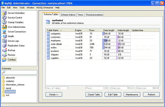Screen dimensions: 165x107
Task: Click the alomundo database icon
Action: click(3, 78)
